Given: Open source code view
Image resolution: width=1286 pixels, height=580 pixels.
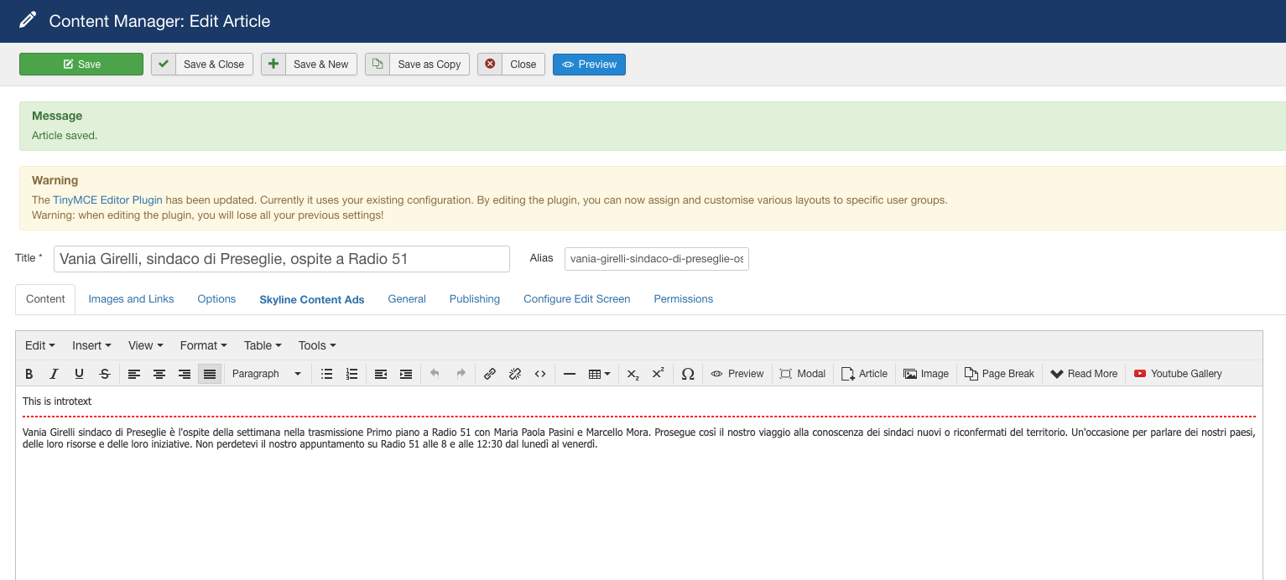Looking at the screenshot, I should [x=540, y=374].
